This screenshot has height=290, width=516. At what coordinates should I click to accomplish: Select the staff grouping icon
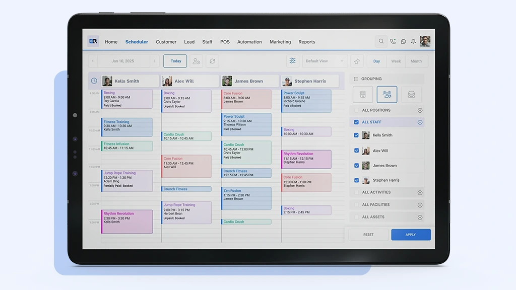click(387, 94)
